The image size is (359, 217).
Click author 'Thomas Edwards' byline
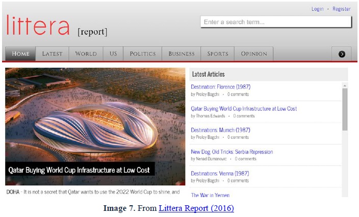tap(211, 116)
